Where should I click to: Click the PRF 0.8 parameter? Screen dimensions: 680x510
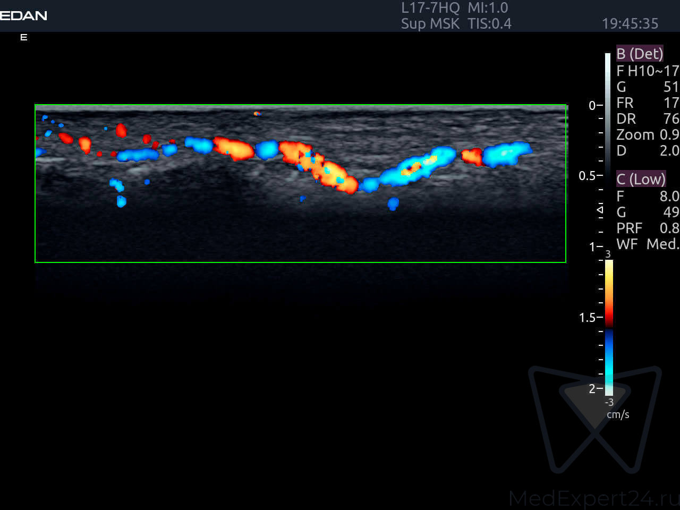tap(647, 228)
